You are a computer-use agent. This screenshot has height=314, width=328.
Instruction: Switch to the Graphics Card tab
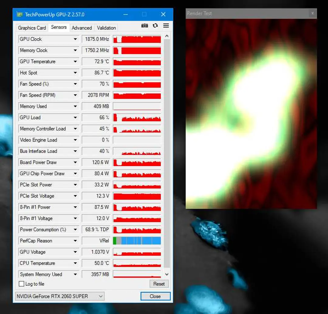pos(32,28)
